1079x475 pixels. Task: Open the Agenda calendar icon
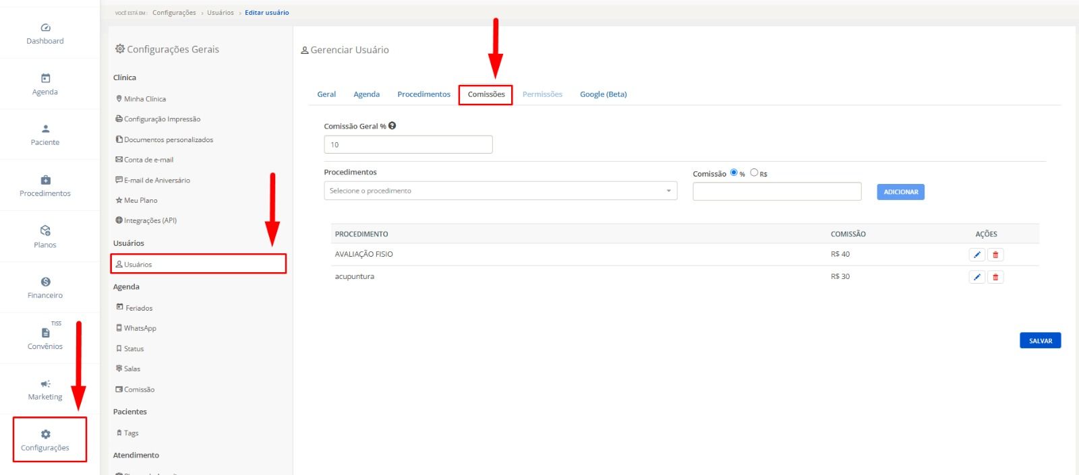[45, 78]
